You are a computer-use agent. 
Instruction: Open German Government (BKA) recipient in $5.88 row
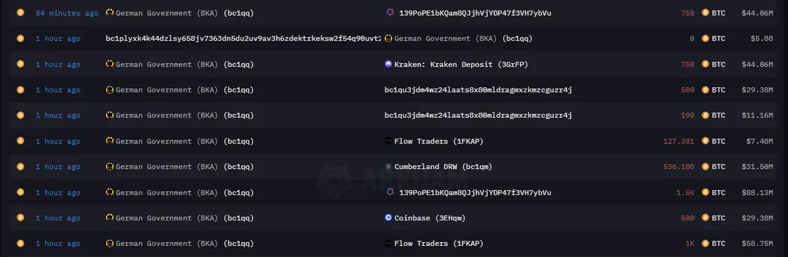(x=463, y=39)
